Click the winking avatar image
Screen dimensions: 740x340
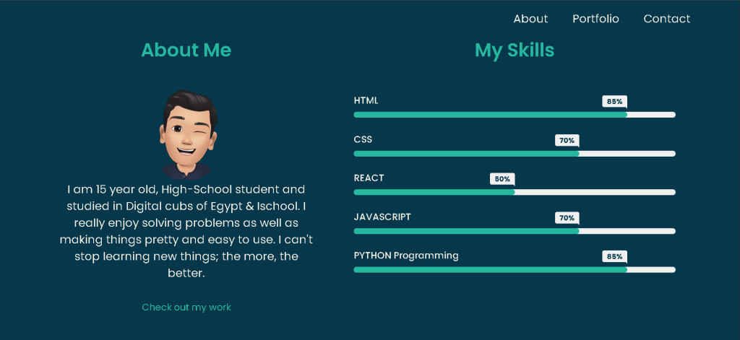click(186, 134)
